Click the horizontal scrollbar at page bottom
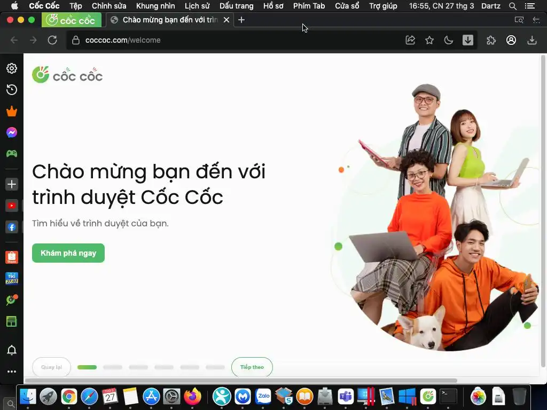The height and width of the screenshot is (410, 547). 241,380
